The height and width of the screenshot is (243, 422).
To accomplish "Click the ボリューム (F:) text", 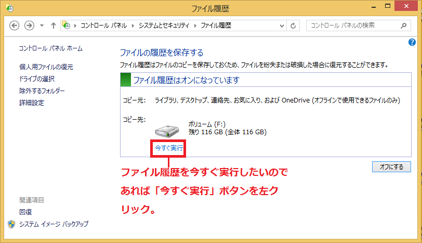I will (207, 124).
